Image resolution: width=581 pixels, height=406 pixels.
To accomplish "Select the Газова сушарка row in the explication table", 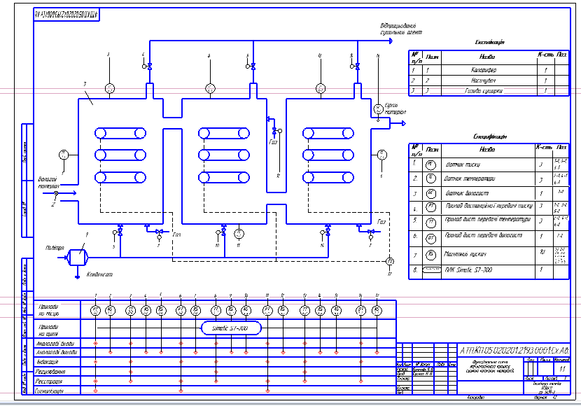I will click(489, 91).
